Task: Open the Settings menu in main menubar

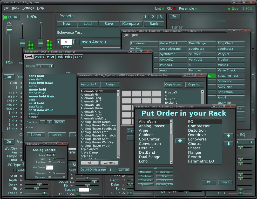Action: point(28,8)
